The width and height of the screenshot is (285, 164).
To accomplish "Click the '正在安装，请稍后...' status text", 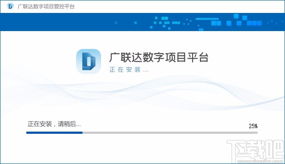I will pyautogui.click(x=54, y=124).
